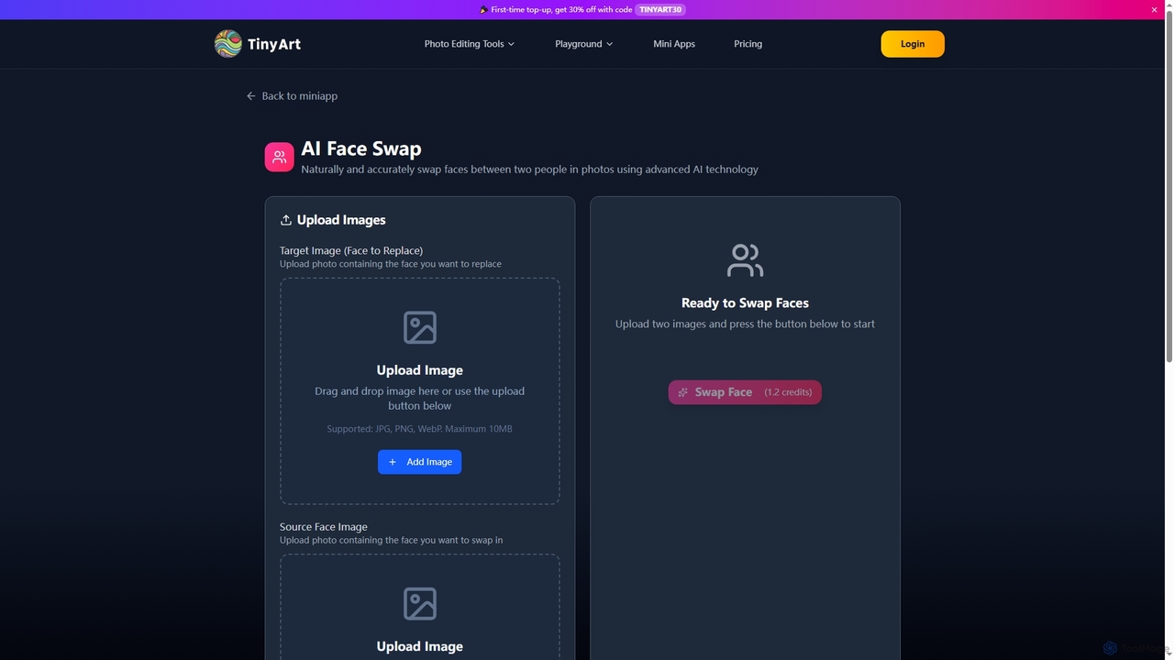Click the image icon in Target Image dropzone
The image size is (1174, 660).
tap(420, 327)
